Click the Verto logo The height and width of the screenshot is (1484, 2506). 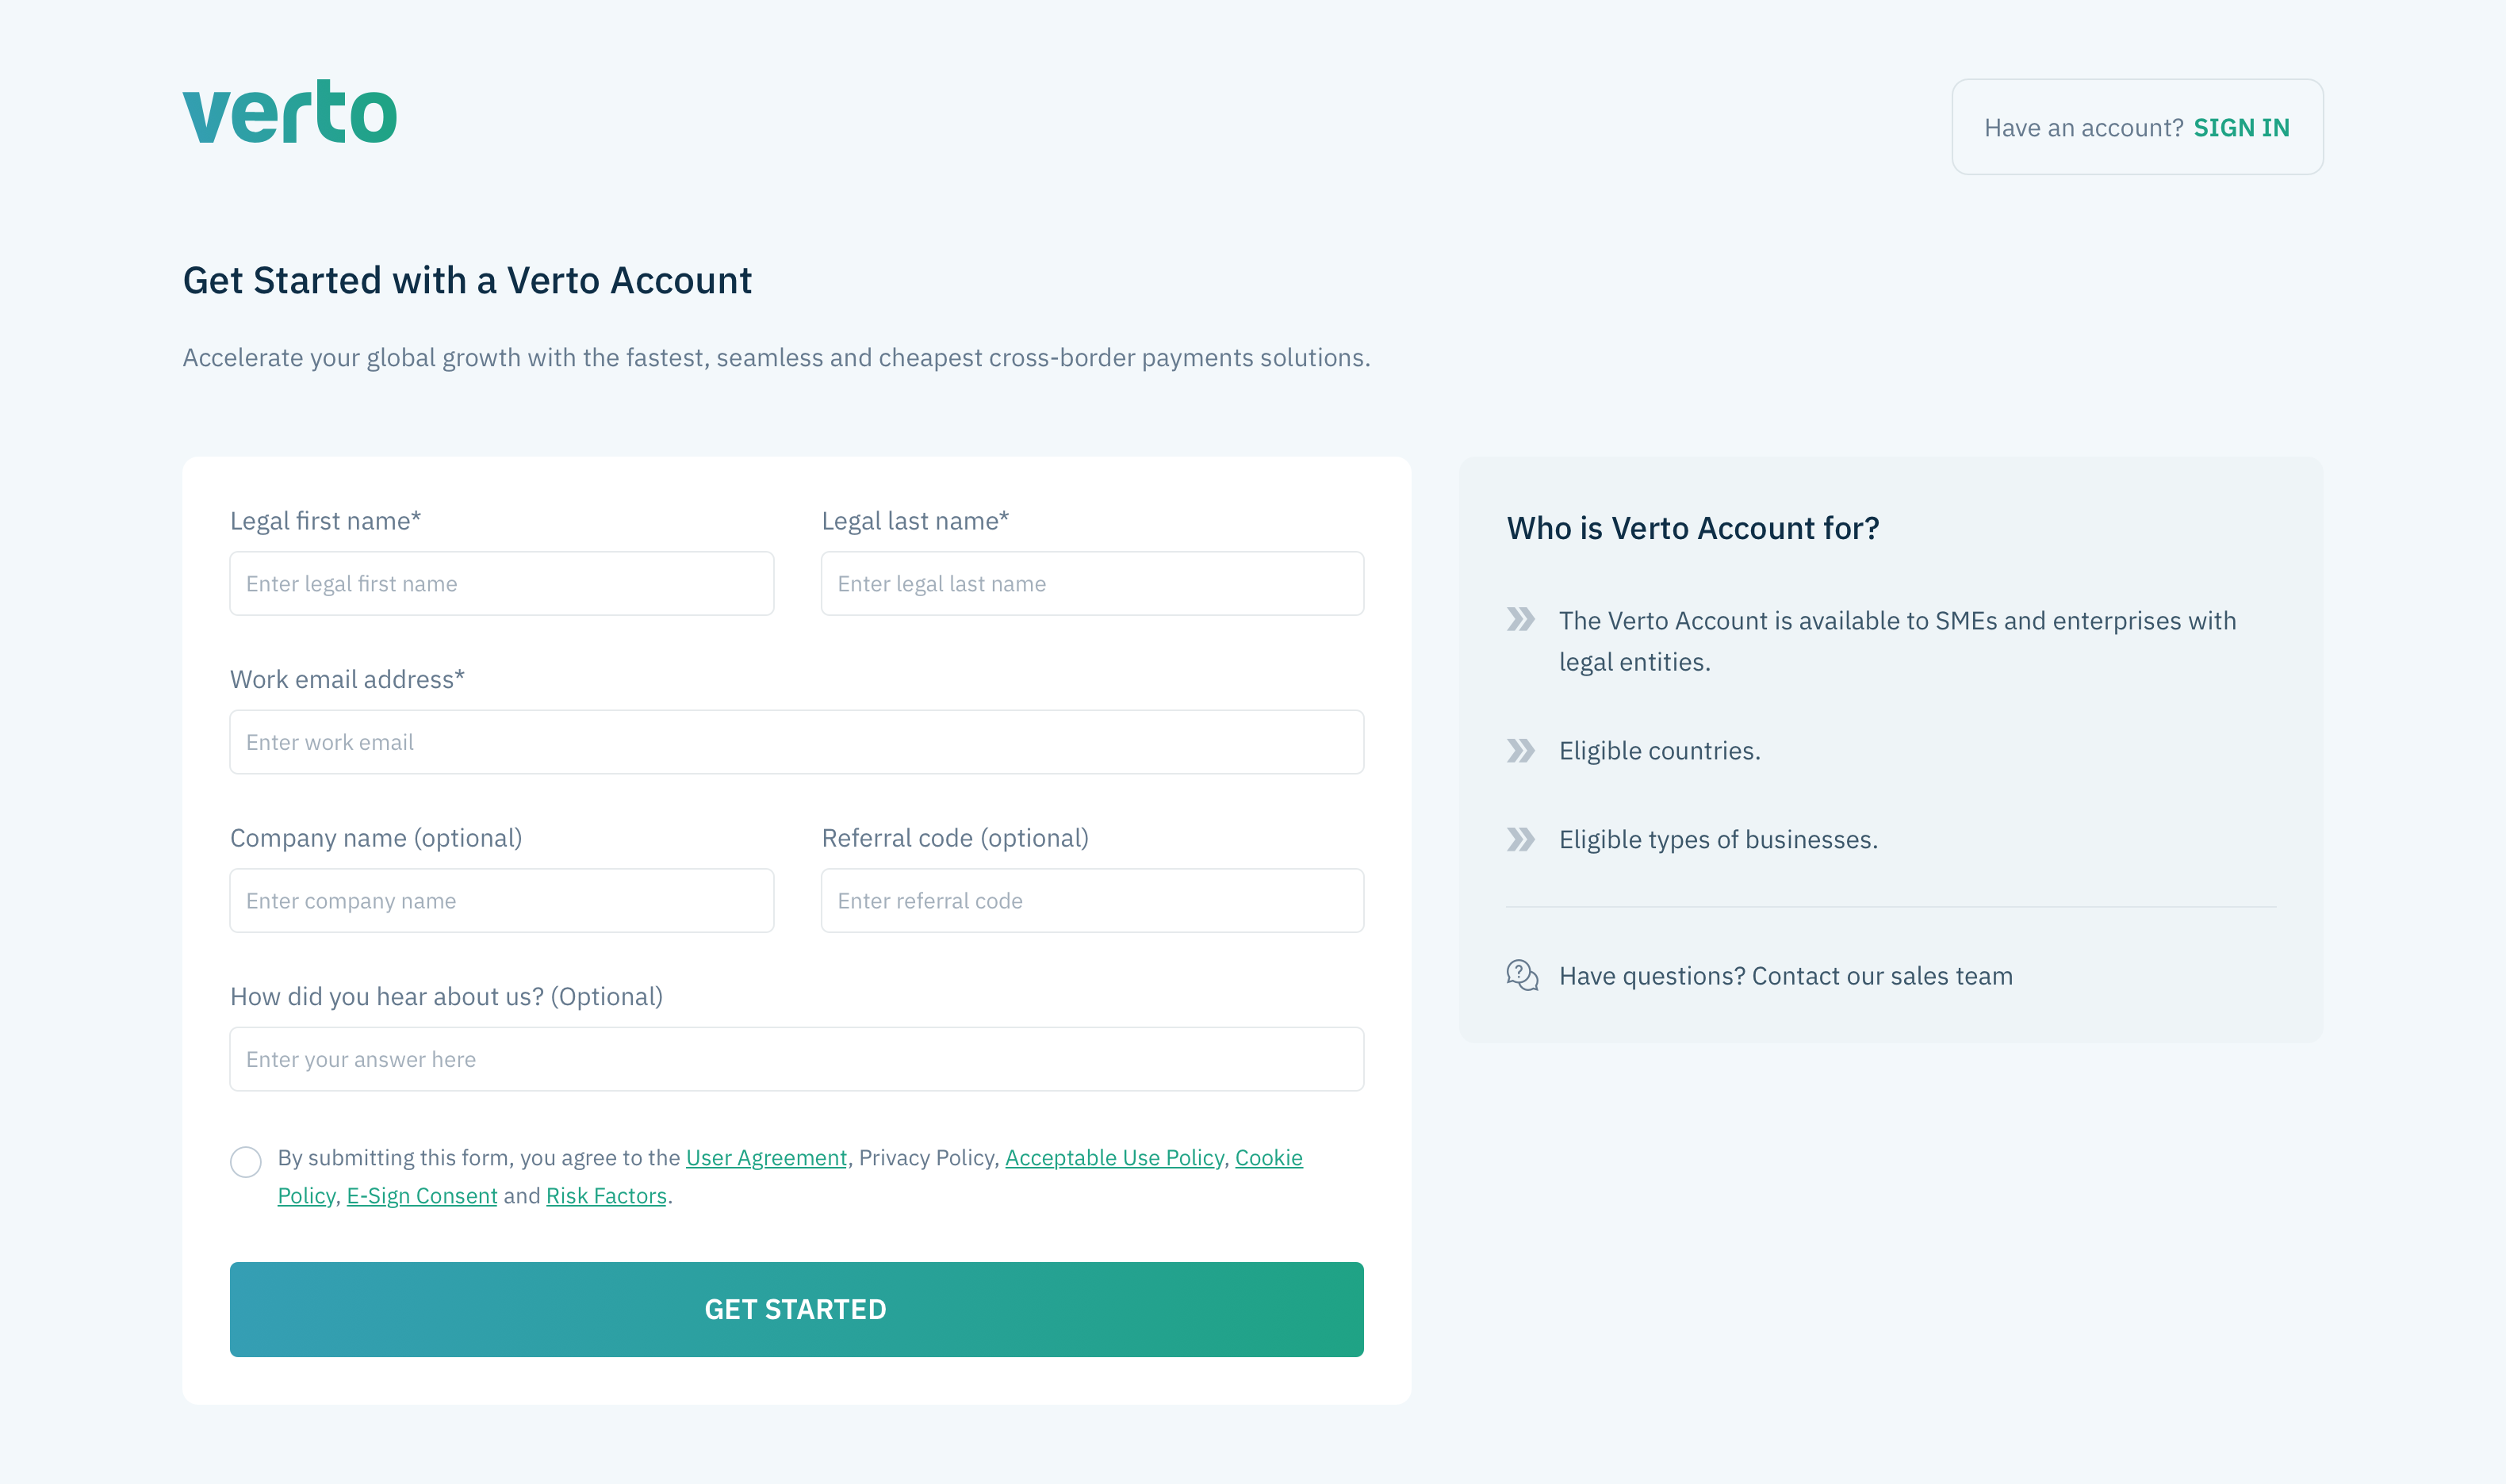pyautogui.click(x=290, y=112)
